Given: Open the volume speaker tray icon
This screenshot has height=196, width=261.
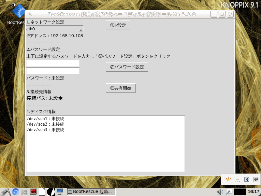Looking at the screenshot, I should [x=220, y=192].
